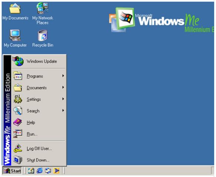
Task: Click the My Documents label text
Action: (16, 18)
